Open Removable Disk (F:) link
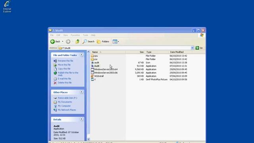 [67, 98]
